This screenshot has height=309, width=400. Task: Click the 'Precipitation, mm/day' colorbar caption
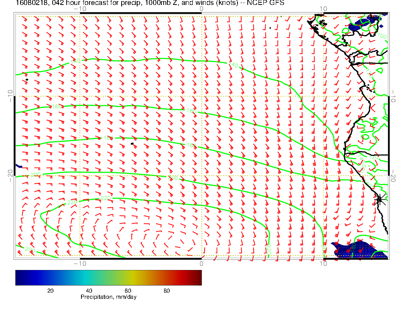[x=108, y=297]
